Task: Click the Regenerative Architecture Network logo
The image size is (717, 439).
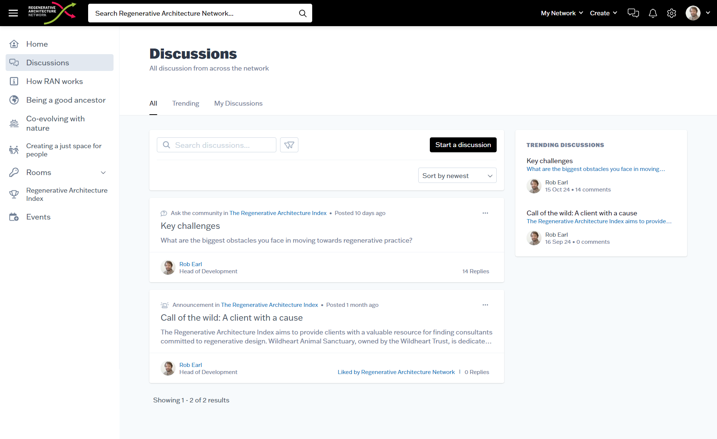Action: 52,13
